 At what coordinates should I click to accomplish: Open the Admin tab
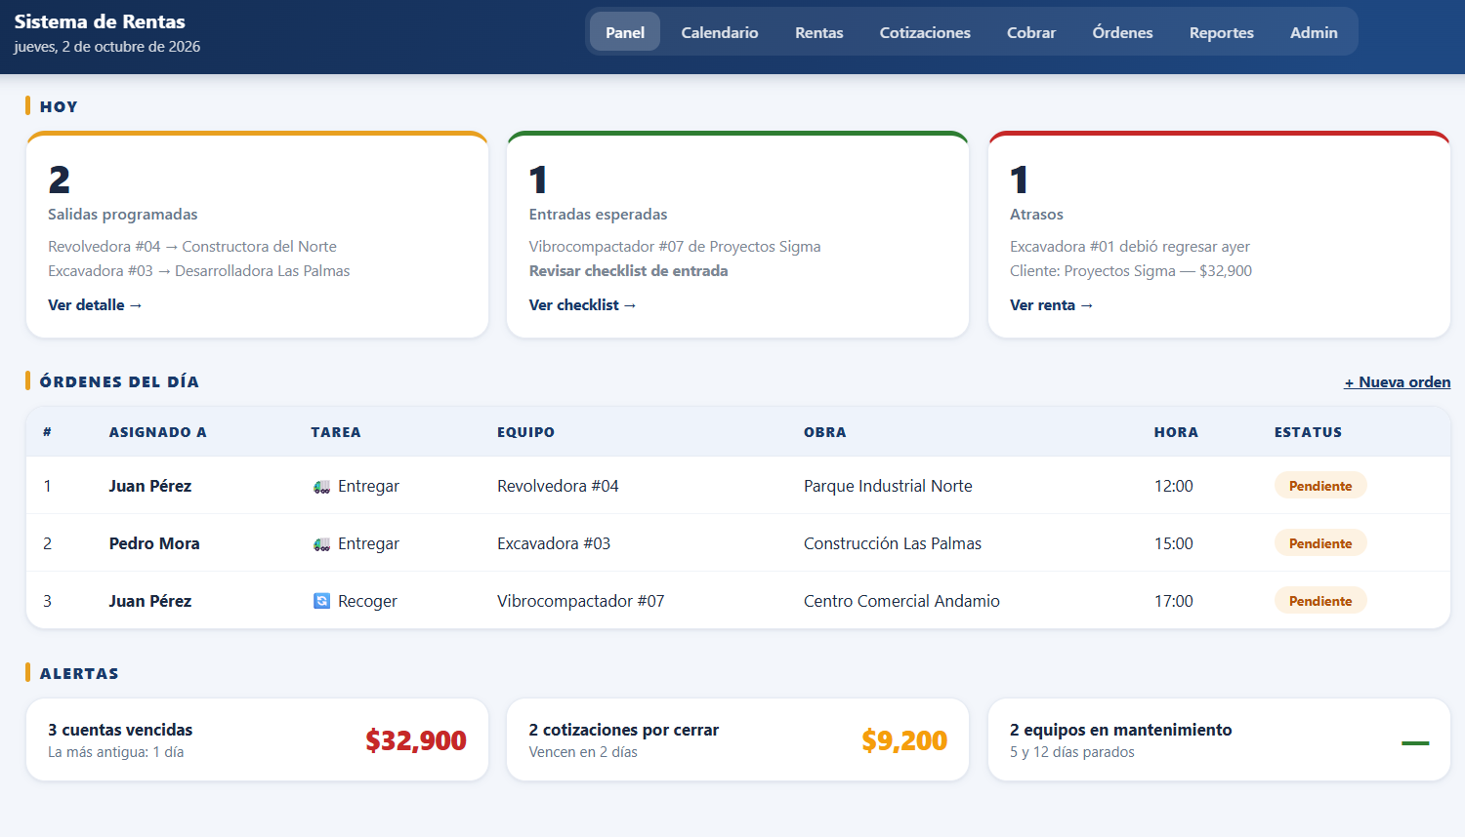(1314, 32)
